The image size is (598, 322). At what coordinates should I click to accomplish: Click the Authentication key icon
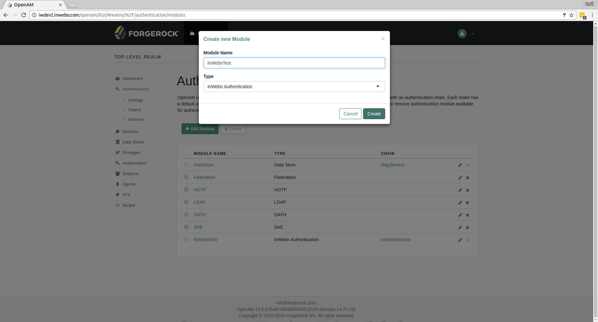(117, 89)
